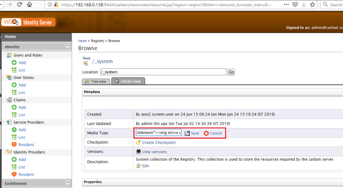Click Add under Identity Providers
This screenshot has width=343, height=188.
22,160
